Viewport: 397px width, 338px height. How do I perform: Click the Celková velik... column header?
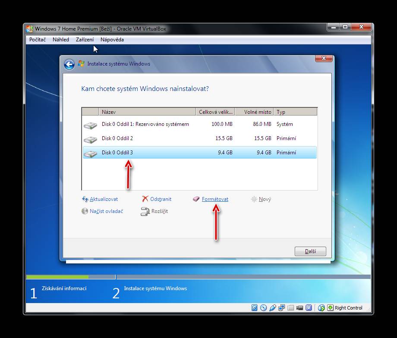click(215, 112)
